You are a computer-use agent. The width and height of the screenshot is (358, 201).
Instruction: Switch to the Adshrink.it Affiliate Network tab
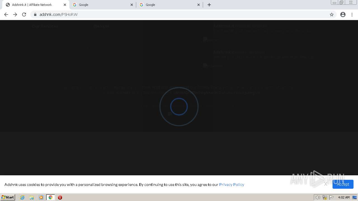[36, 5]
